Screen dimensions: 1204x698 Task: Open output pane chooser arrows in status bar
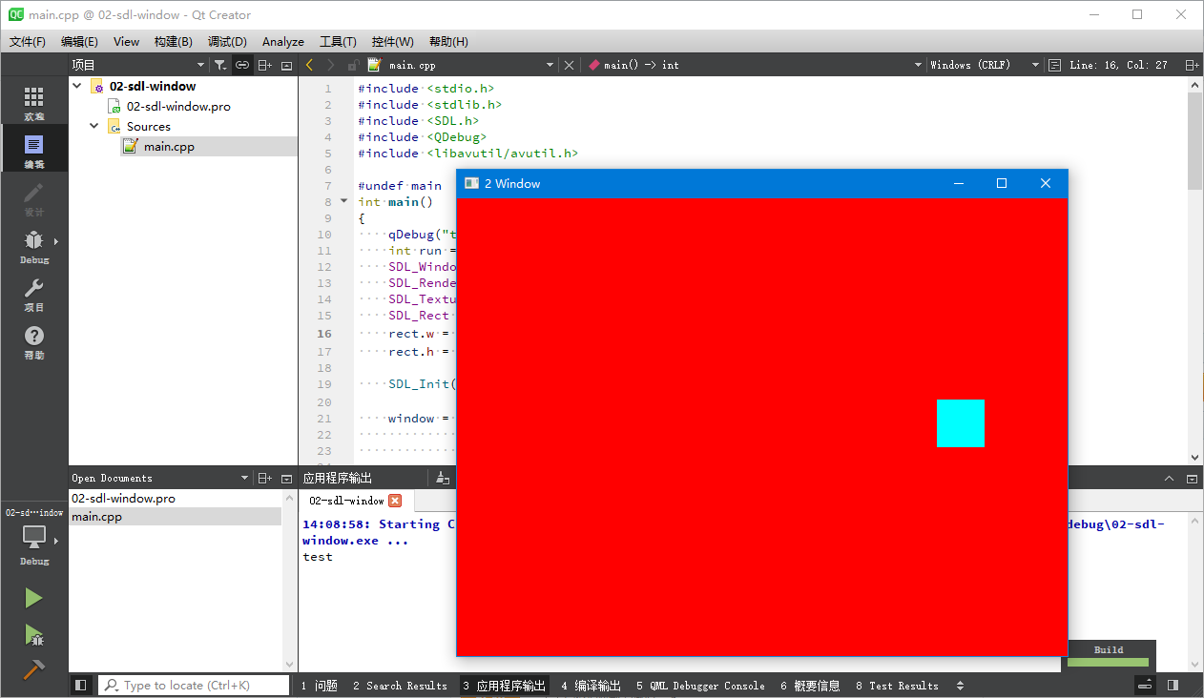click(960, 686)
